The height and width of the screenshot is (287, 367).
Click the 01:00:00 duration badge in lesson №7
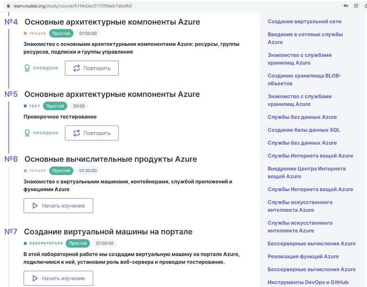click(x=105, y=243)
